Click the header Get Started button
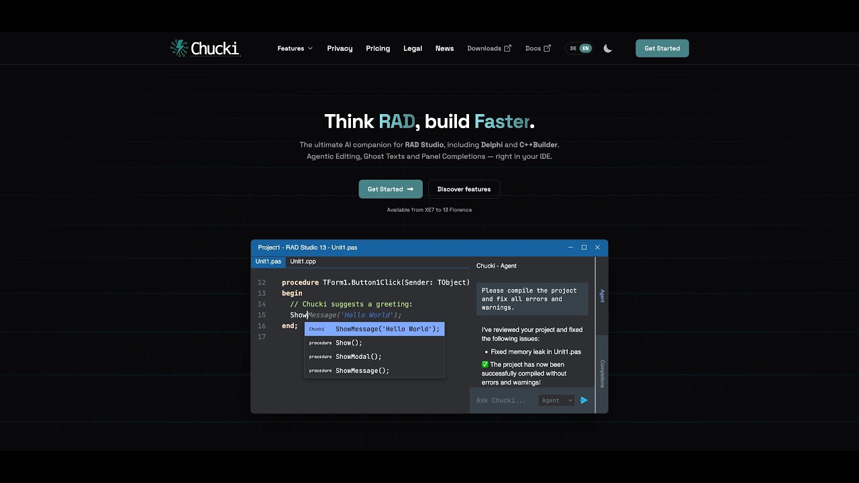 point(662,48)
